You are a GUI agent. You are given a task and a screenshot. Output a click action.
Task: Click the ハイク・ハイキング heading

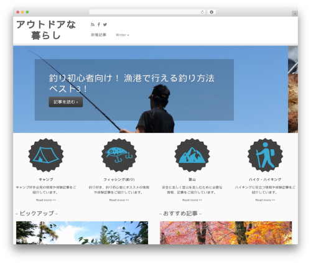click(265, 180)
